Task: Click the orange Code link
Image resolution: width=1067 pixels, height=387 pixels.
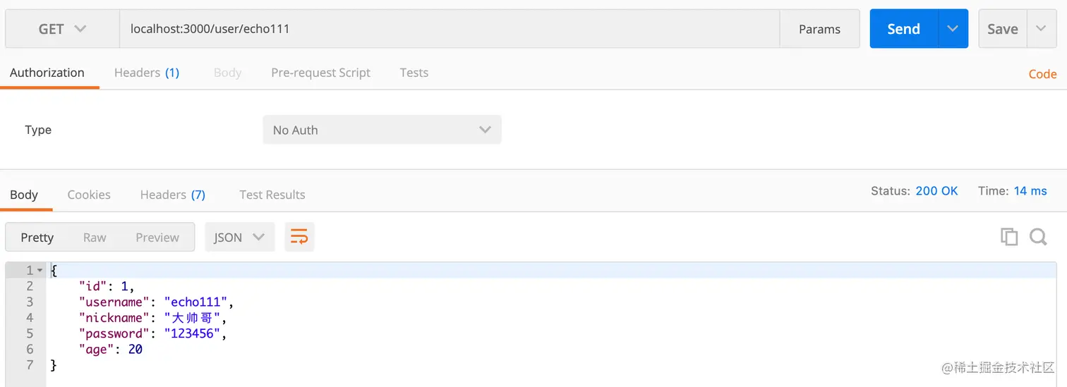Action: (1042, 74)
